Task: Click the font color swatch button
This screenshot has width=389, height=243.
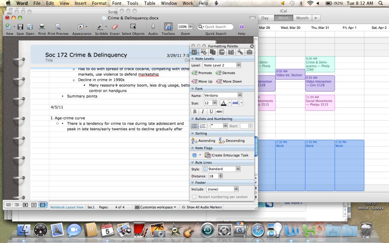Action: [223, 103]
